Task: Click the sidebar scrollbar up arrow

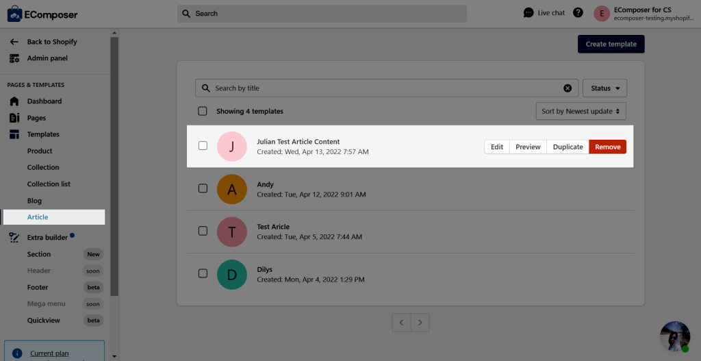Action: coord(114,33)
